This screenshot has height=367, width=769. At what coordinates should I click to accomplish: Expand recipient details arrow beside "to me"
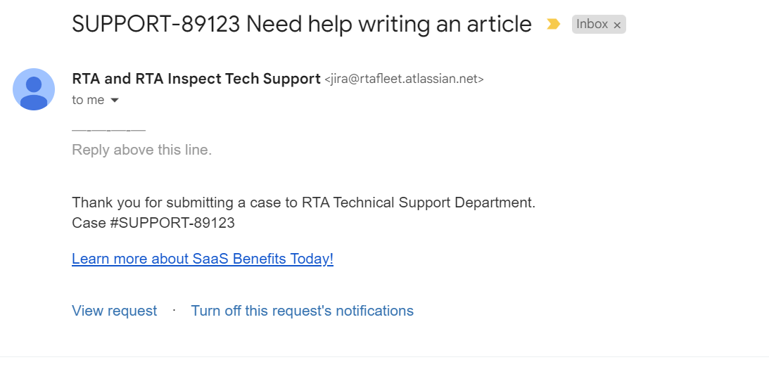pos(115,101)
